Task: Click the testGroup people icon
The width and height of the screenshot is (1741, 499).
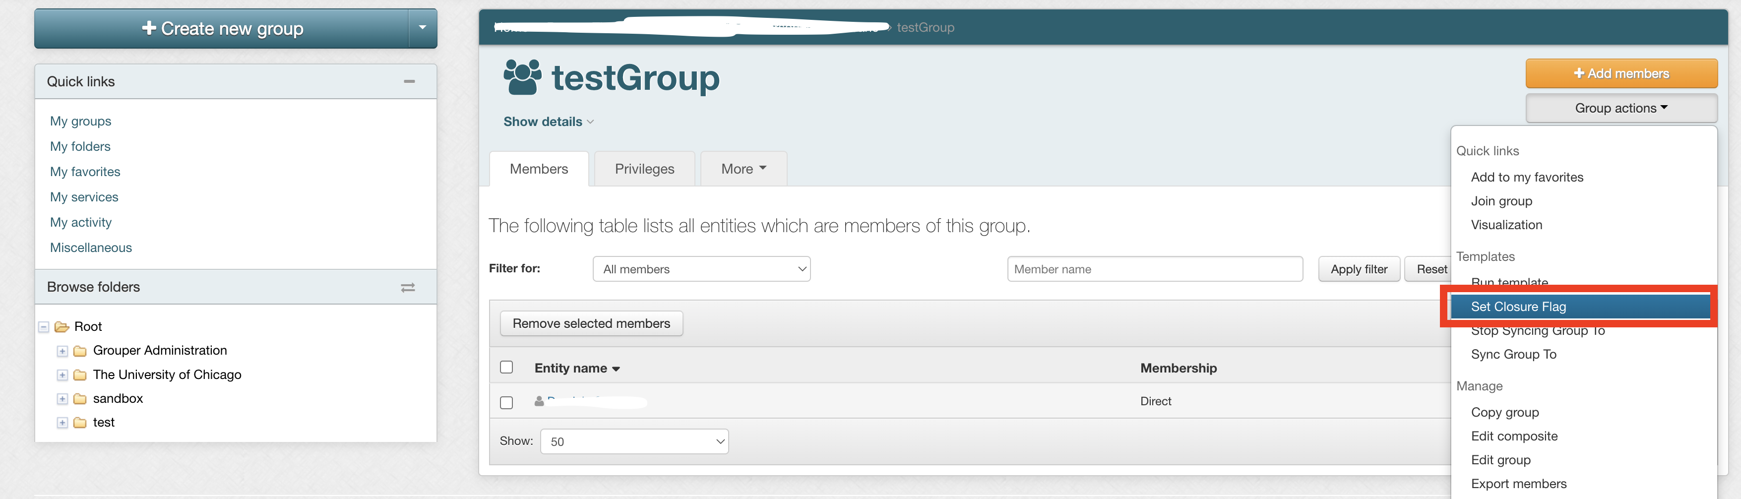Action: click(x=522, y=77)
